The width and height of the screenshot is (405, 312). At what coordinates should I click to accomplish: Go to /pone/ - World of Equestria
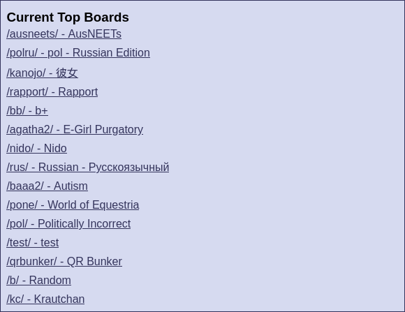pos(73,205)
